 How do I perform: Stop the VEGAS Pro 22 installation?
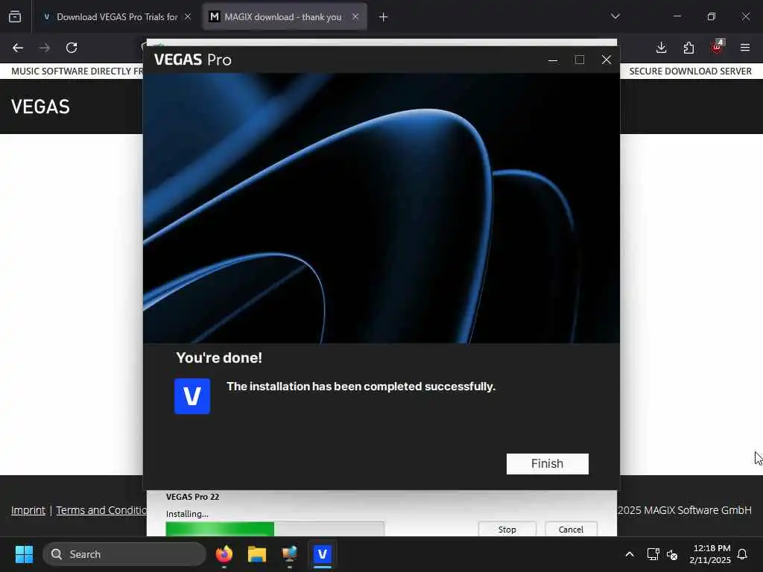(507, 530)
